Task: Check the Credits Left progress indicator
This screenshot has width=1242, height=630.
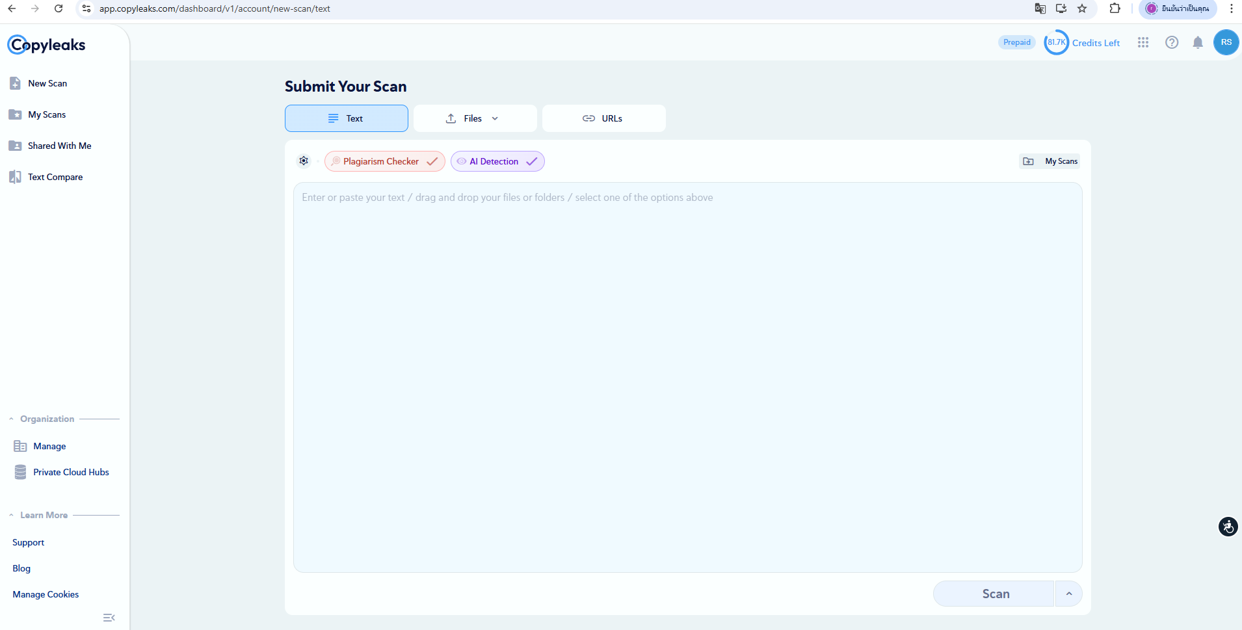Action: point(1056,43)
